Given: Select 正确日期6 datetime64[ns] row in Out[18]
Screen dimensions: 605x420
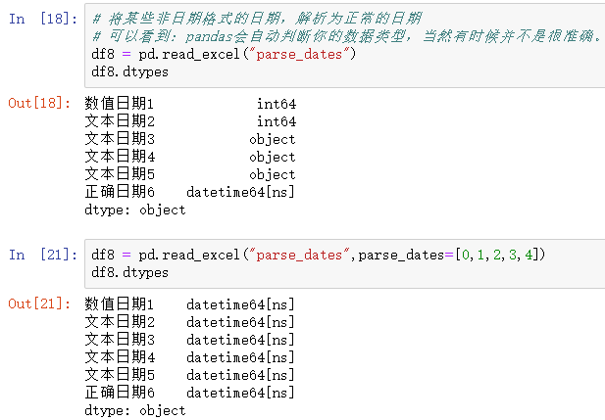Looking at the screenshot, I should tap(190, 192).
